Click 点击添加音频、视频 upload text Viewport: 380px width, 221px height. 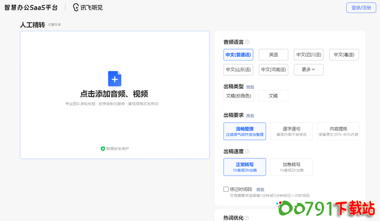[x=114, y=94]
